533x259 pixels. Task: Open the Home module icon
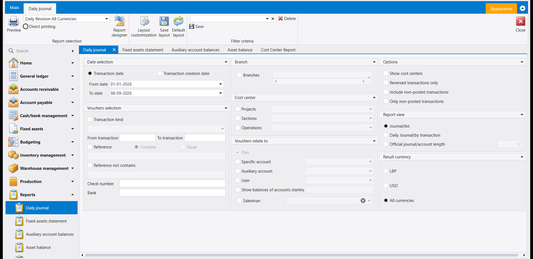coord(13,63)
